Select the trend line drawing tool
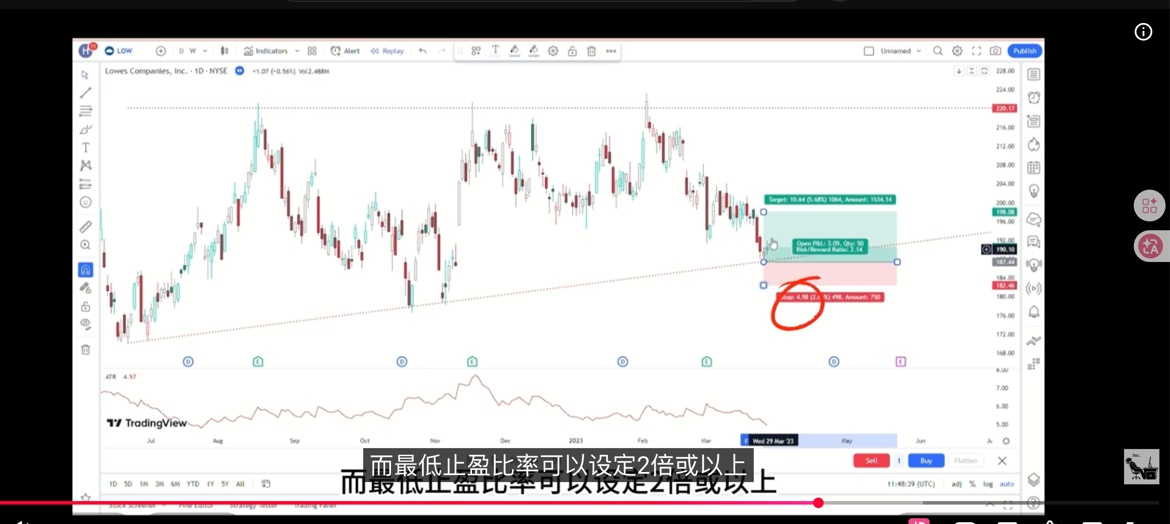This screenshot has height=524, width=1170. pyautogui.click(x=85, y=93)
